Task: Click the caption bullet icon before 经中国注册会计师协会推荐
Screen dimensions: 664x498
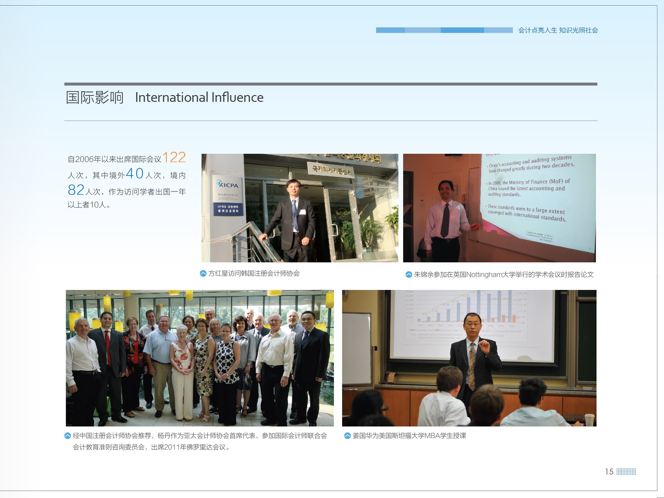Action: [x=68, y=436]
